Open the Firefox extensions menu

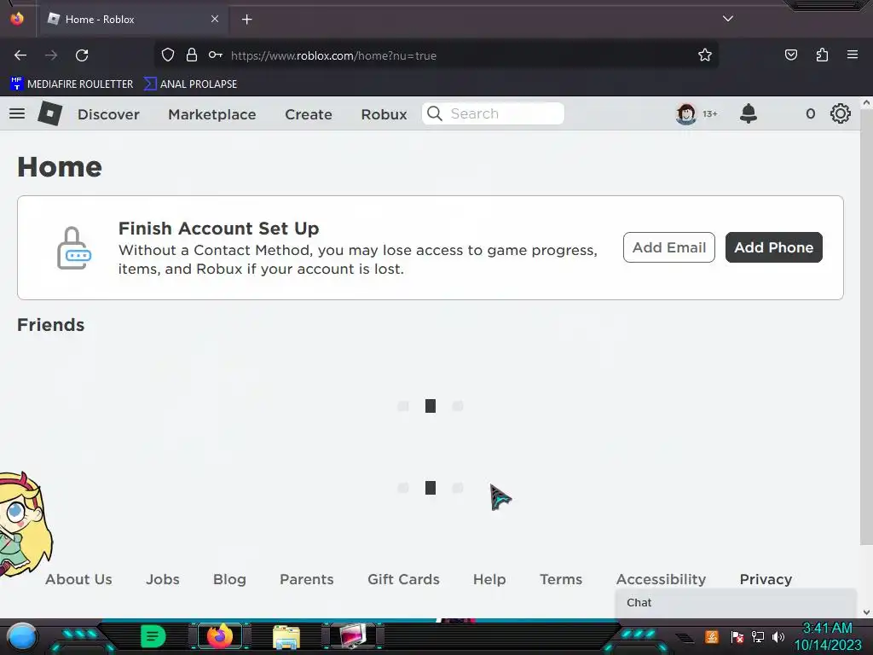click(x=822, y=55)
